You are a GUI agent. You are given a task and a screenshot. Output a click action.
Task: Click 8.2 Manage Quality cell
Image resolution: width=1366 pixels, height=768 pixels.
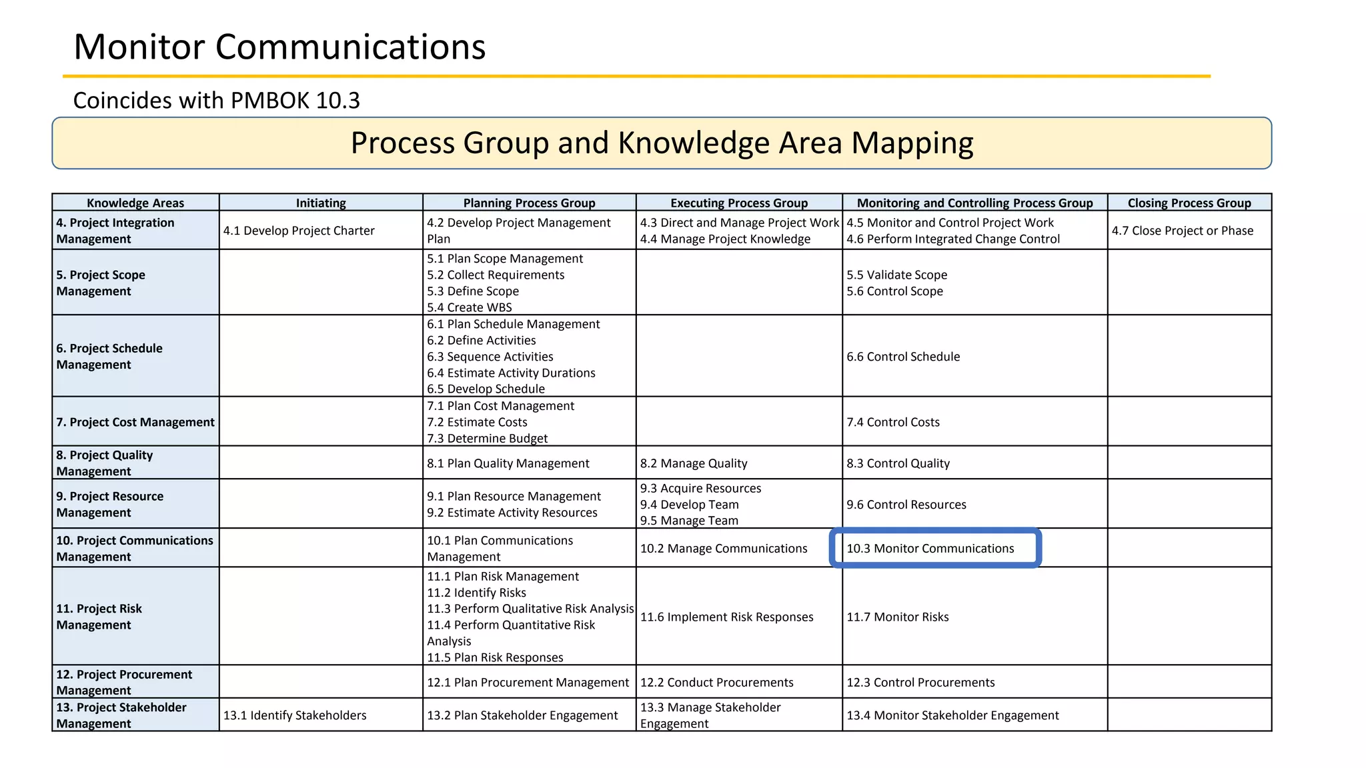tap(694, 463)
